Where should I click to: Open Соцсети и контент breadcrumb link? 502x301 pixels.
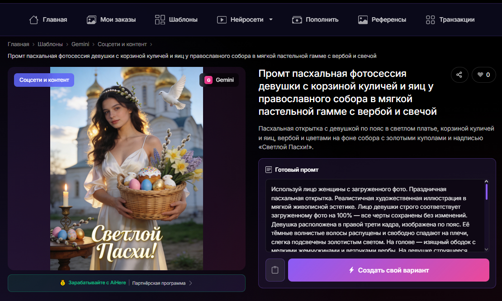tap(122, 44)
